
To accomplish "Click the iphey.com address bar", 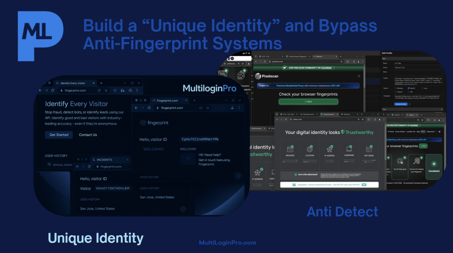I will coord(327,119).
